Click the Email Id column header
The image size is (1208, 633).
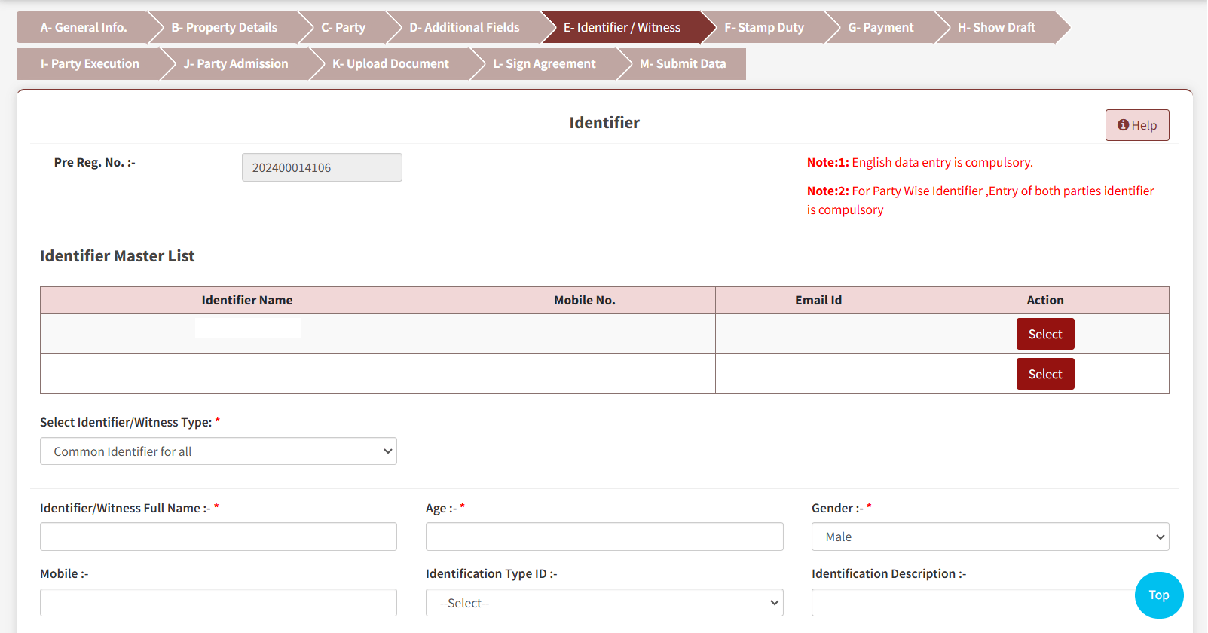[x=818, y=300]
